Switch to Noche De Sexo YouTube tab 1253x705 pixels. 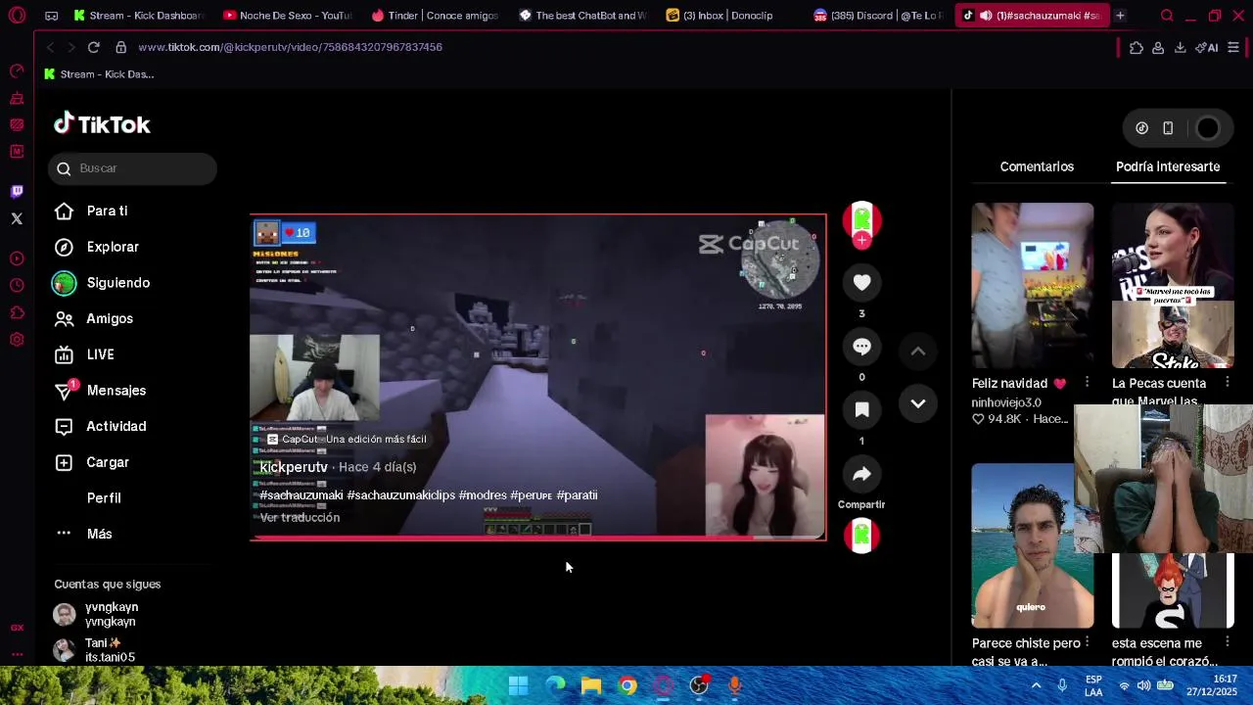(x=286, y=16)
